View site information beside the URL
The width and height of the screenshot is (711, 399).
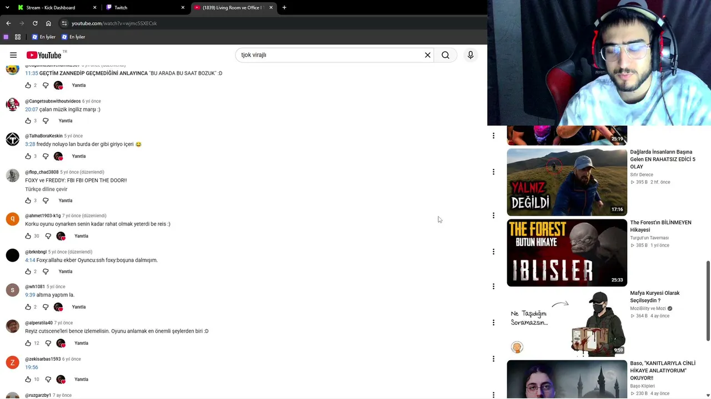(64, 23)
